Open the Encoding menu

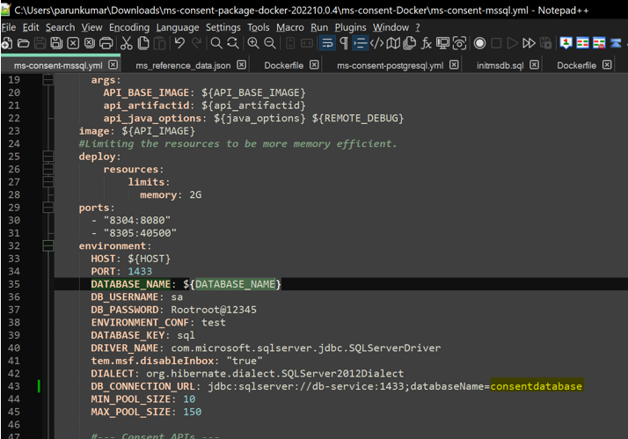coord(129,27)
